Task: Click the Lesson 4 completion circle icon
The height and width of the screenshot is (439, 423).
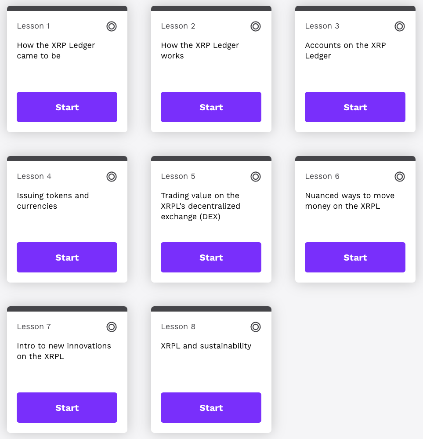Action: point(112,177)
